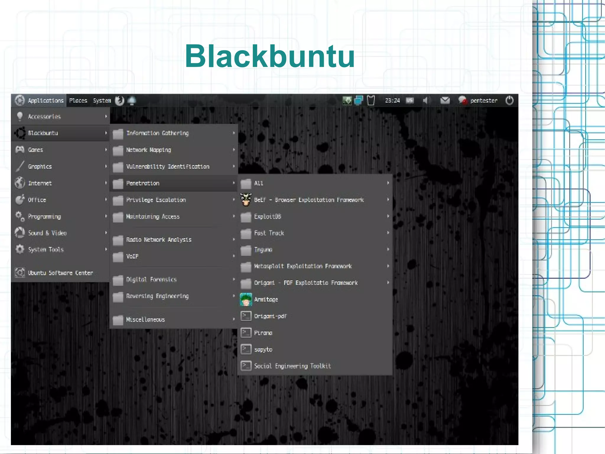Viewport: 605px width, 454px height.
Task: Click the Accessories lightbulb icon
Action: coord(20,116)
